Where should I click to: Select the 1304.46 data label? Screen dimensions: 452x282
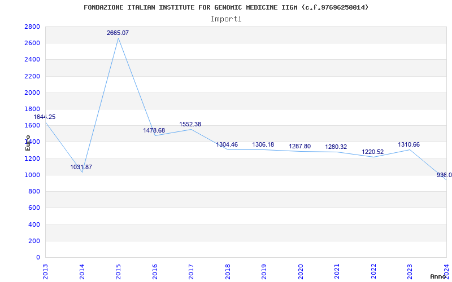(227, 144)
